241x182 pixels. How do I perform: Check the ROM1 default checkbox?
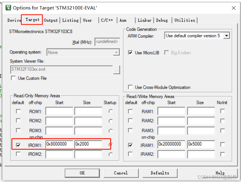pyautogui.click(x=18, y=111)
